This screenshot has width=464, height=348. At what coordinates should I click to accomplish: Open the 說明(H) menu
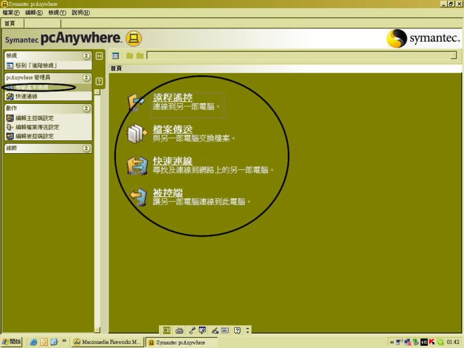click(x=81, y=13)
